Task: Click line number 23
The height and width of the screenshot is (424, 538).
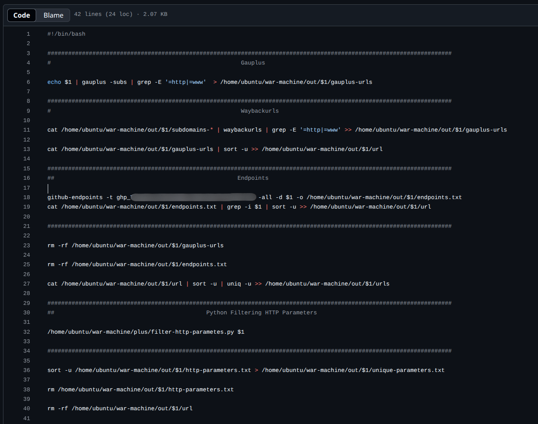Action: 27,246
